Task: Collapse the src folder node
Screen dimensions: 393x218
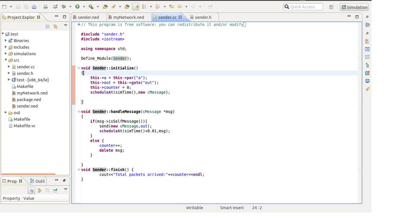Action: click(x=6, y=60)
